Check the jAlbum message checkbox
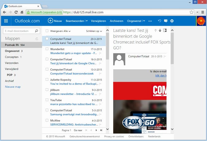Viewport: 207px width, 141px height. tap(47, 90)
